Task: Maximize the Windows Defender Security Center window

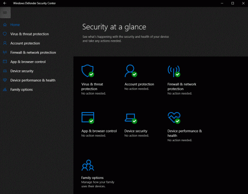Action: pyautogui.click(x=232, y=3)
